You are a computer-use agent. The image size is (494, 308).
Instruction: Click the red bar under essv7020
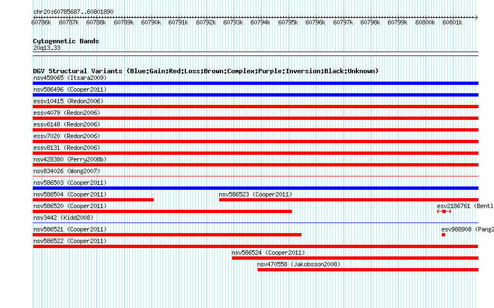click(x=255, y=142)
